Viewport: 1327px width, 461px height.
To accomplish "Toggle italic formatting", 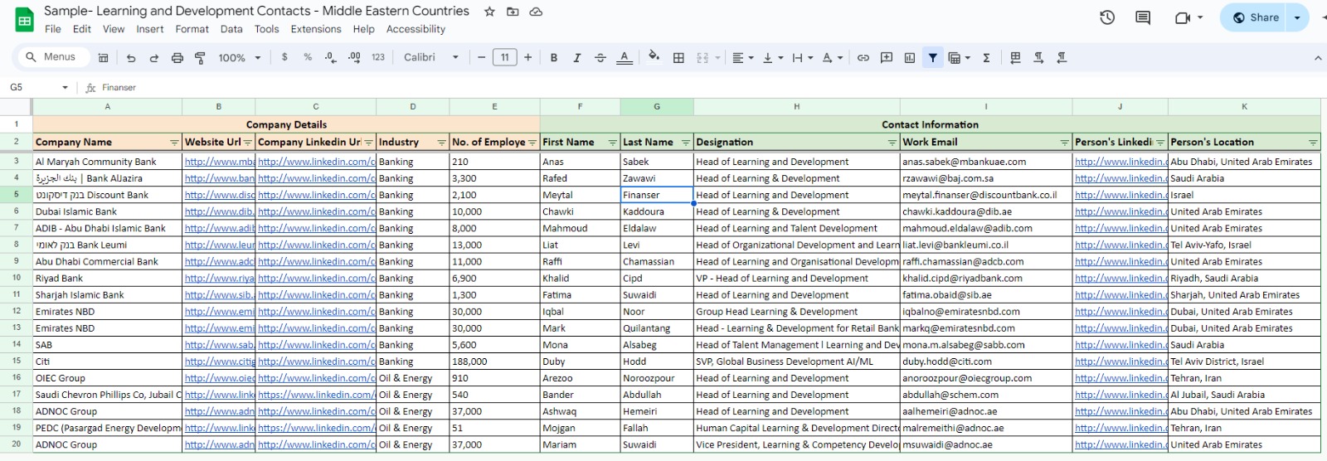I will (x=576, y=57).
